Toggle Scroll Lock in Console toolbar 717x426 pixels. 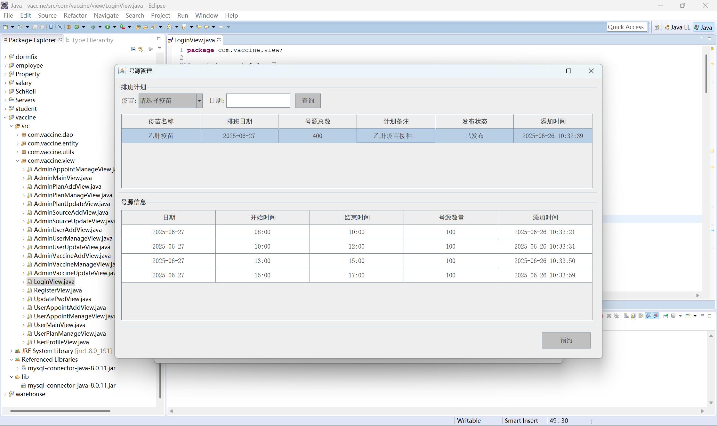[633, 316]
